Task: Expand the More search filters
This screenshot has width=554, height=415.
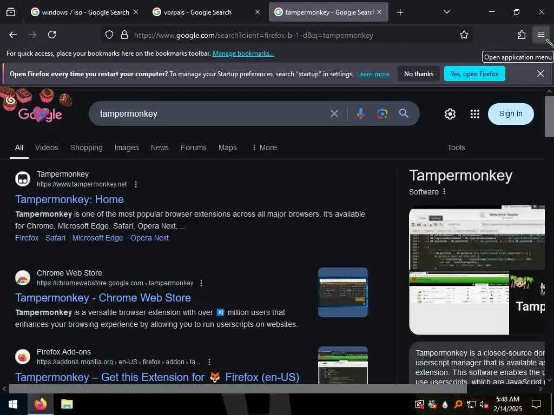Action: pos(265,148)
